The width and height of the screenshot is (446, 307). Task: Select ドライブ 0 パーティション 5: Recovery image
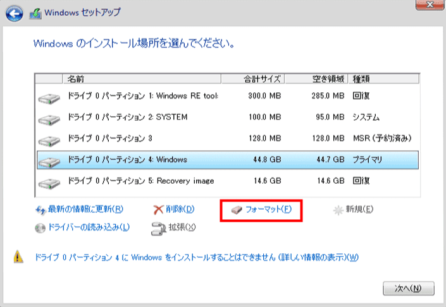(228, 181)
